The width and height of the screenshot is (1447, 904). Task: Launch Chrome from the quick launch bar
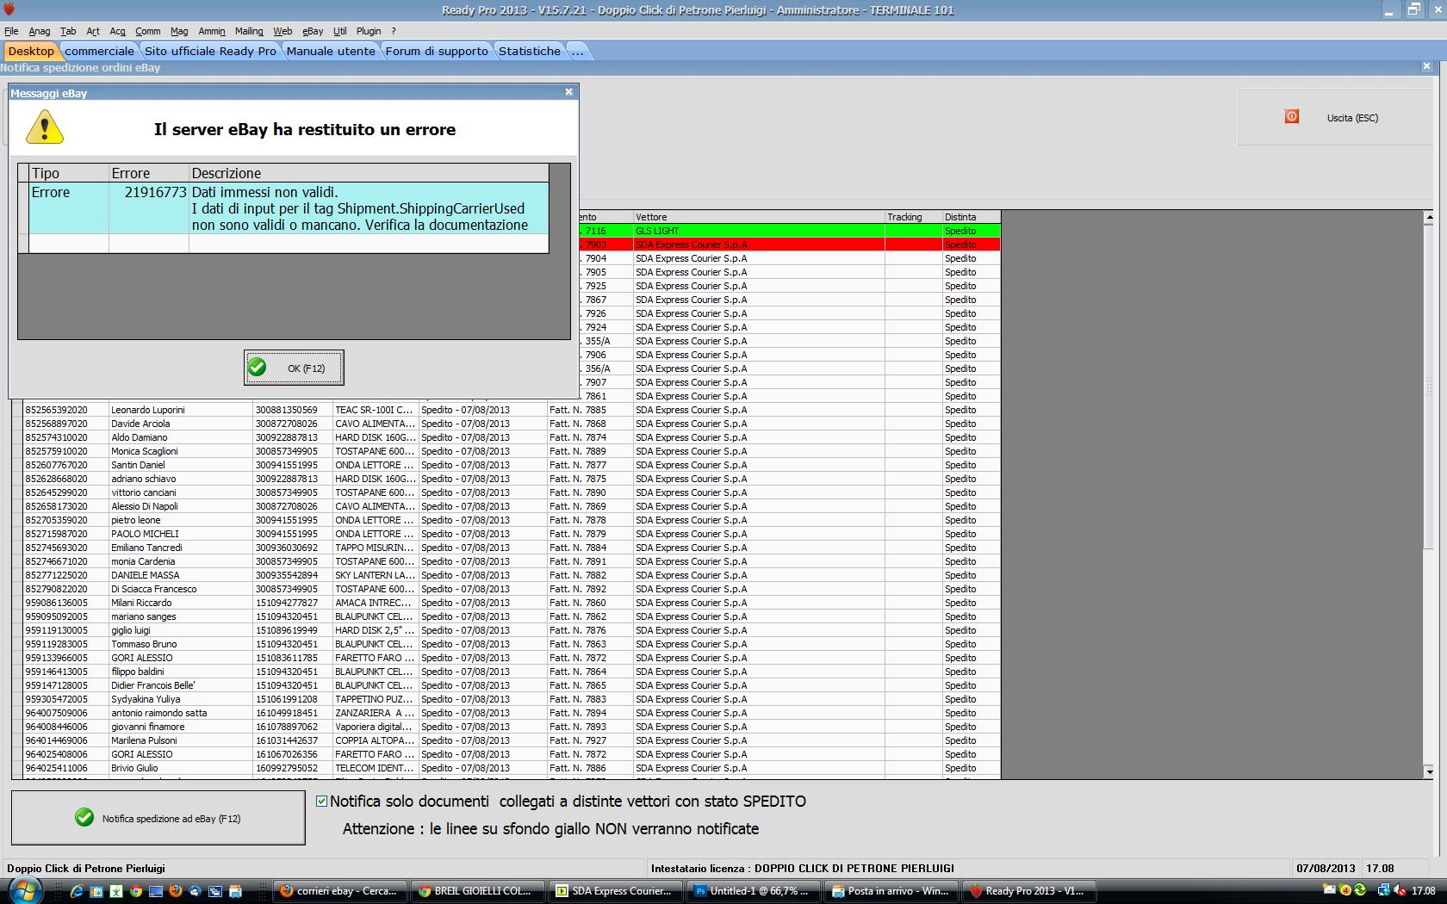coord(136,891)
